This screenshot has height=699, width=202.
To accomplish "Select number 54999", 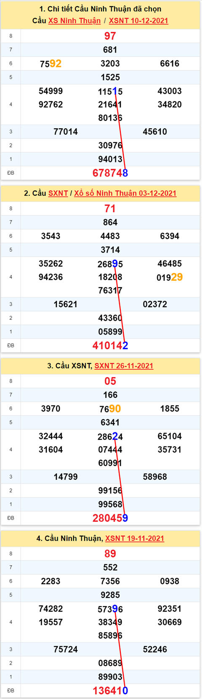I will 50,91.
